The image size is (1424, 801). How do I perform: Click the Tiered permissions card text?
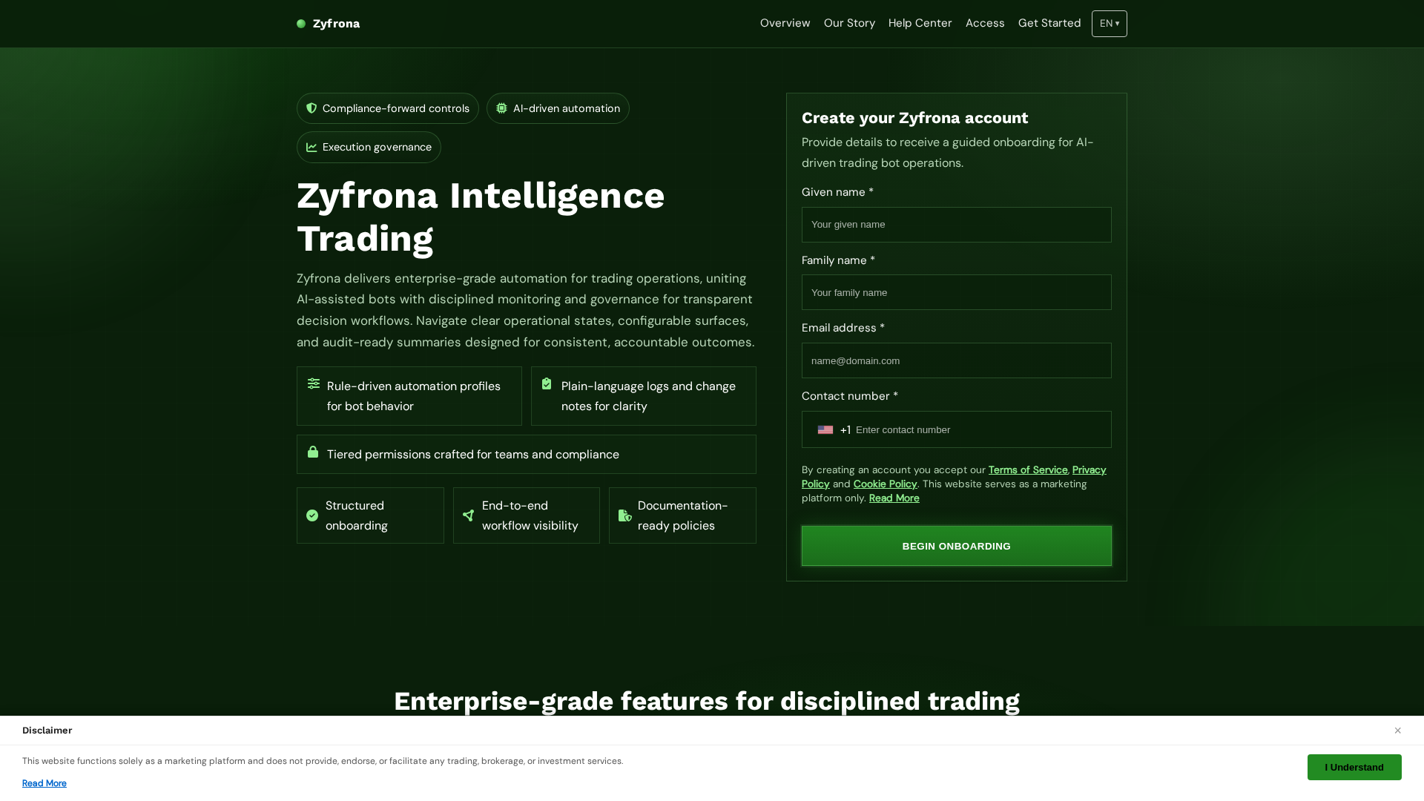473,455
